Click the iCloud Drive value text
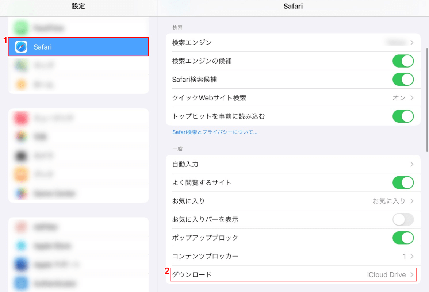This screenshot has width=429, height=292. pyautogui.click(x=386, y=274)
